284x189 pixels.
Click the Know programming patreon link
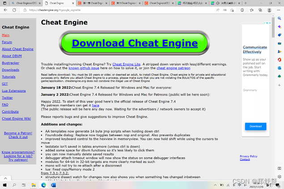(18, 156)
